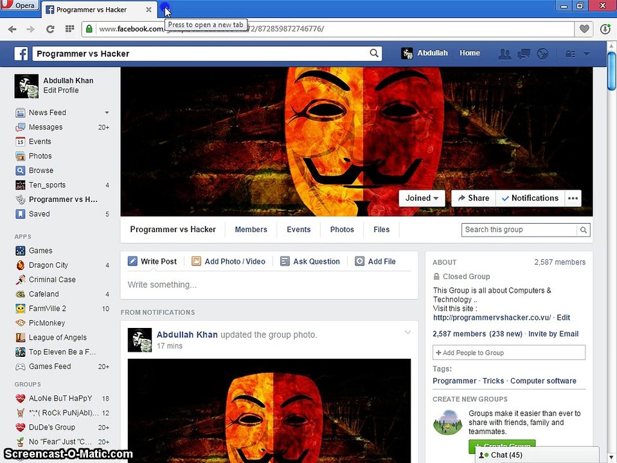Click the Edit link in About
The image size is (617, 463).
coord(564,318)
